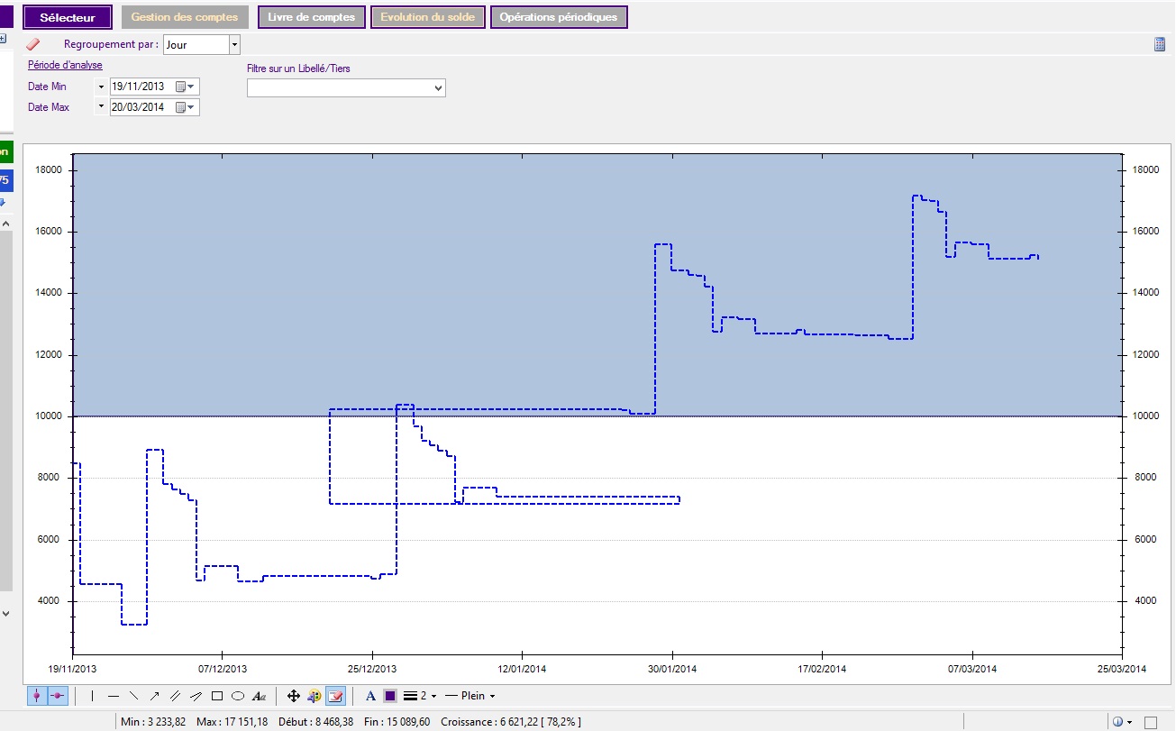Click the Sélecteur button
The width and height of the screenshot is (1176, 731).
click(x=68, y=17)
